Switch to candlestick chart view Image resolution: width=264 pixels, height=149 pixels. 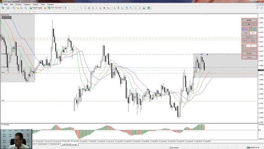(118, 8)
